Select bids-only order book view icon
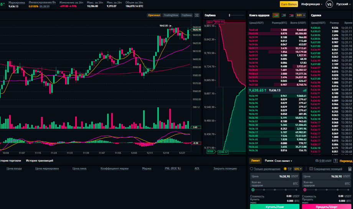The image size is (353, 209). tap(284, 15)
